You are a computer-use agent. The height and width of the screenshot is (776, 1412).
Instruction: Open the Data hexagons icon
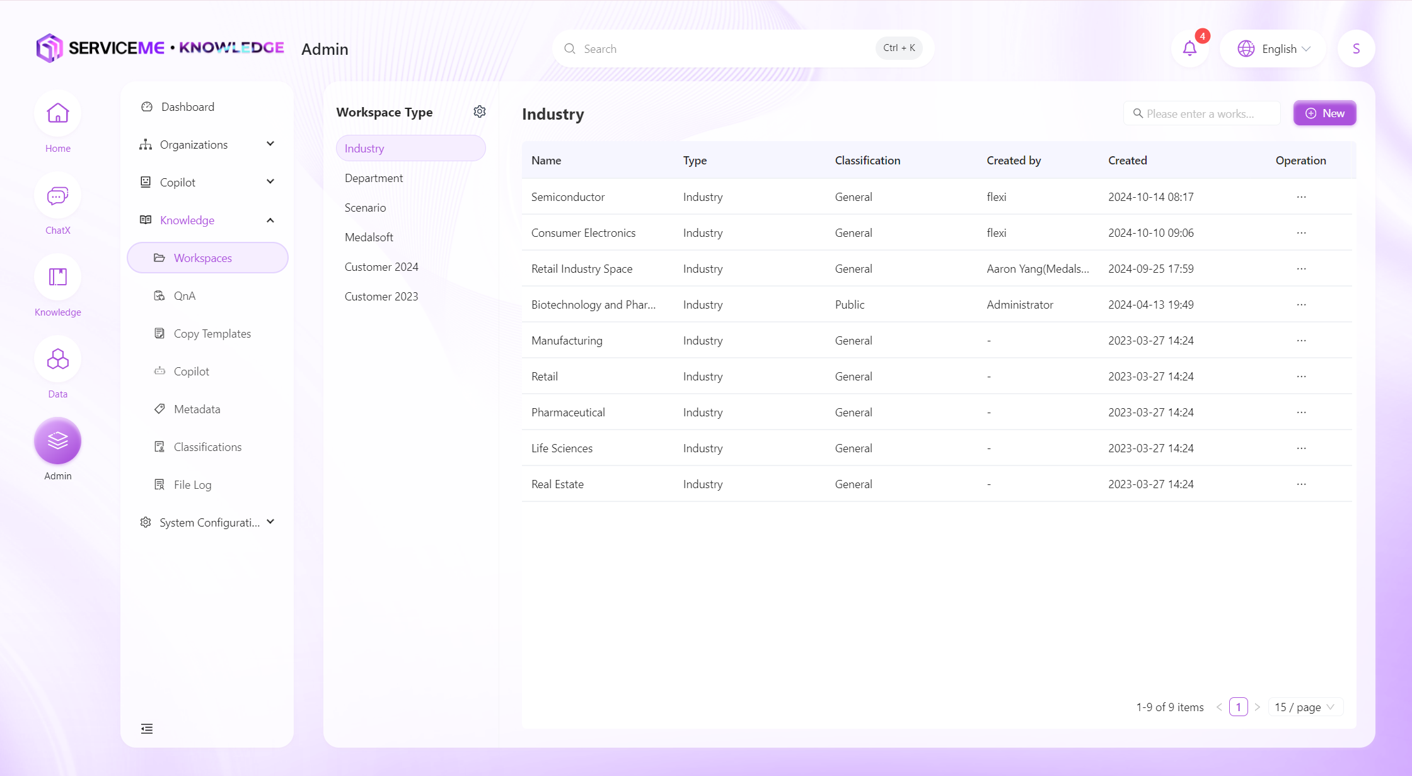pos(57,359)
